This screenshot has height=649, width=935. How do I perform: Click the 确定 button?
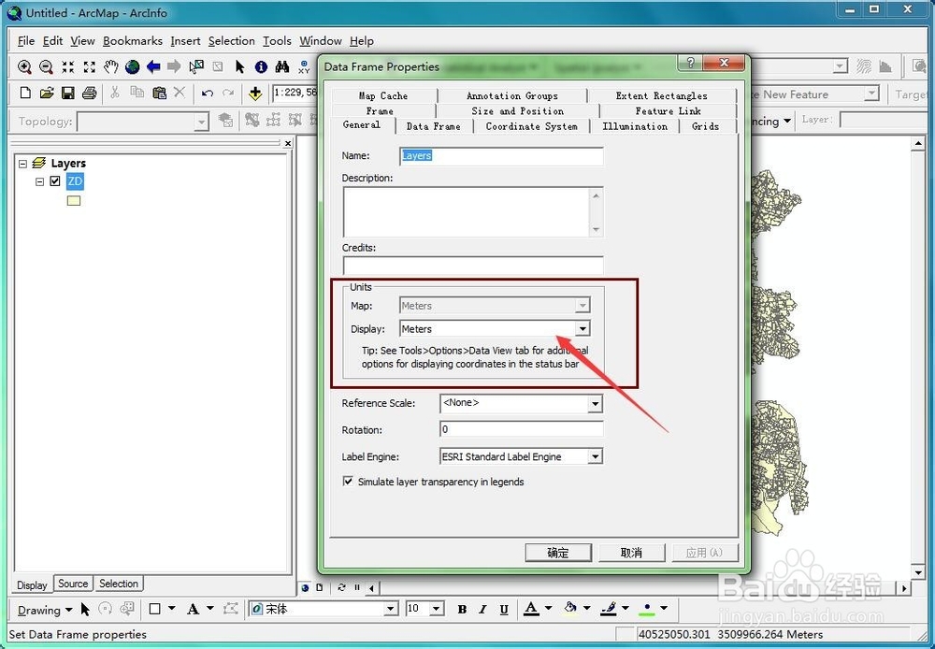click(558, 553)
